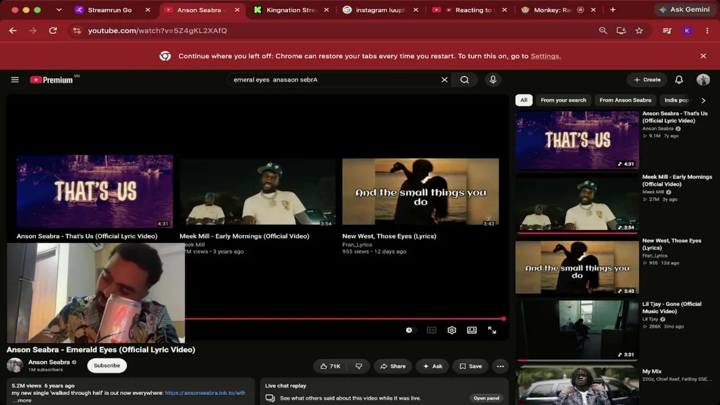Open the Chrome profile K avatar

[x=687, y=30]
